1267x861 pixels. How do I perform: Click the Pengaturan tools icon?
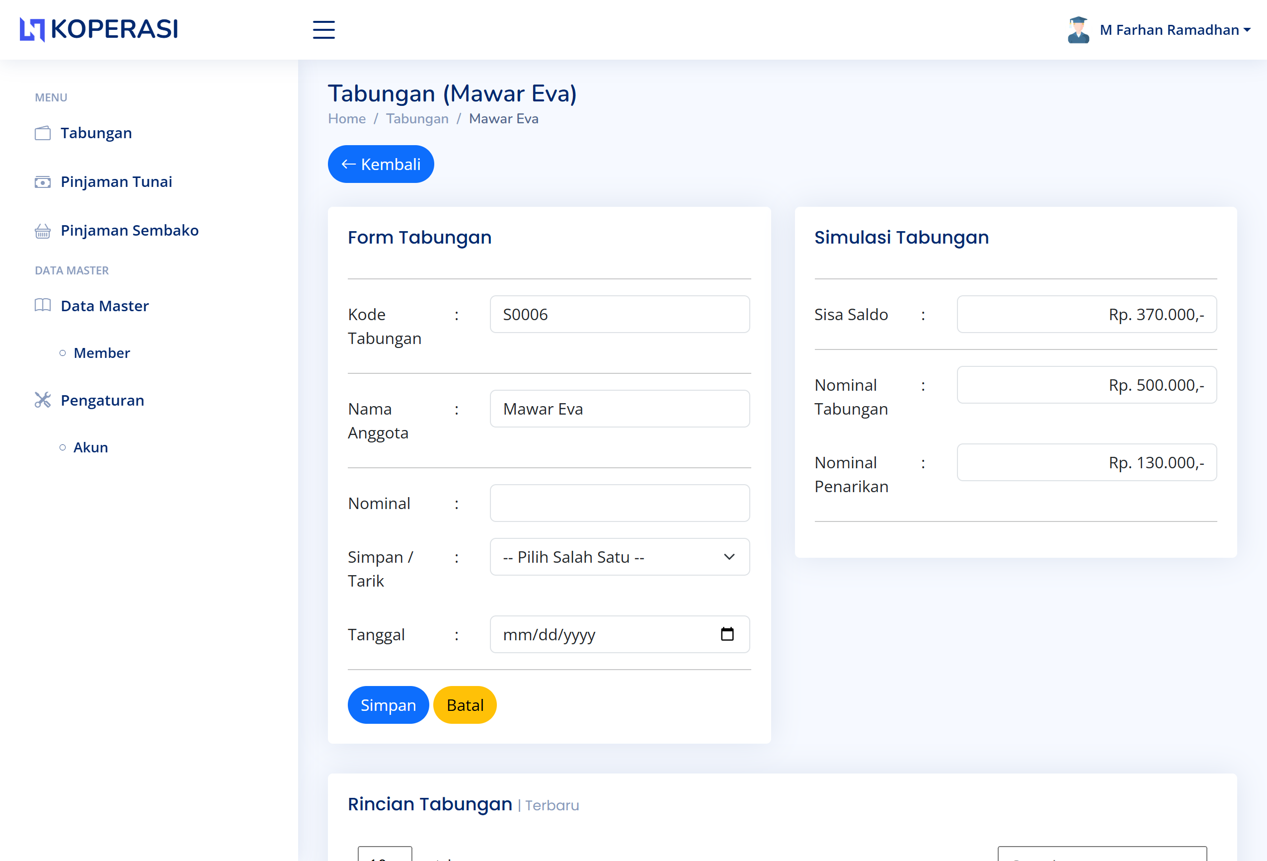point(43,400)
